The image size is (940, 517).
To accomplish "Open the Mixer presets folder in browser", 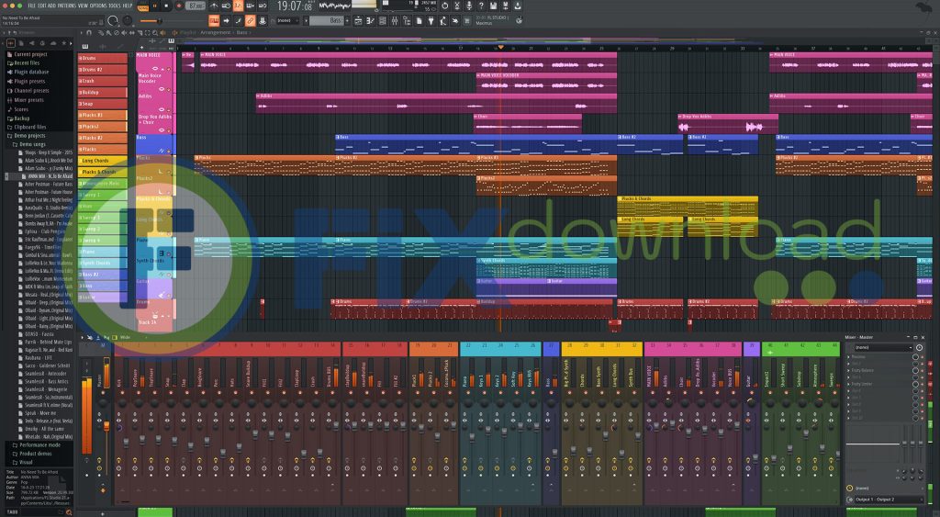I will (x=28, y=99).
